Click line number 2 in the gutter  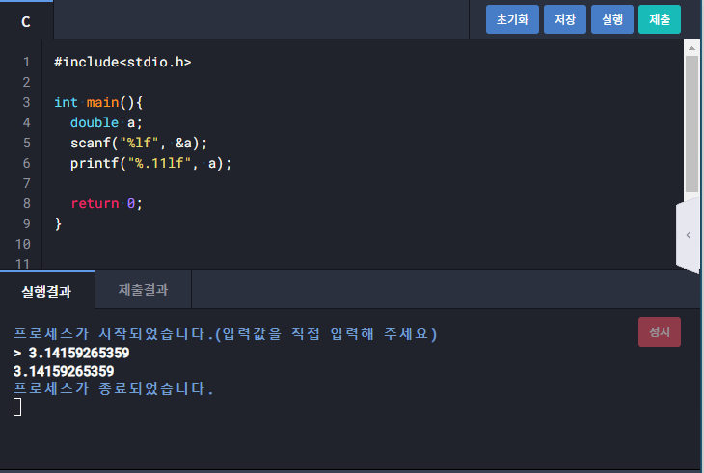click(x=26, y=82)
